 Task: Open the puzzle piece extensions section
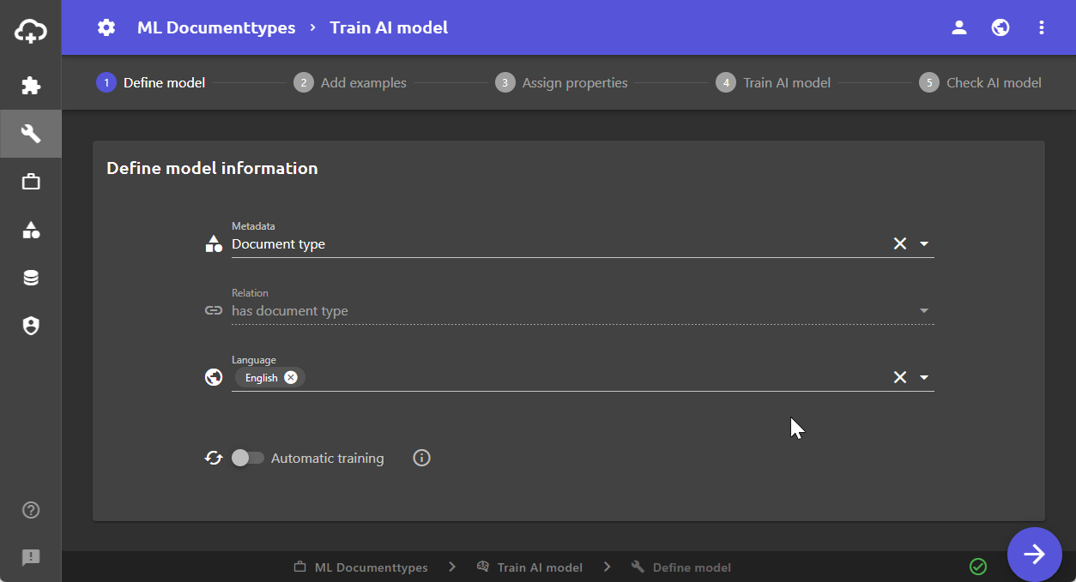(31, 86)
